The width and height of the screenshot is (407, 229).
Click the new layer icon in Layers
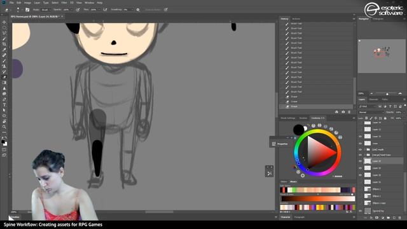click(394, 218)
